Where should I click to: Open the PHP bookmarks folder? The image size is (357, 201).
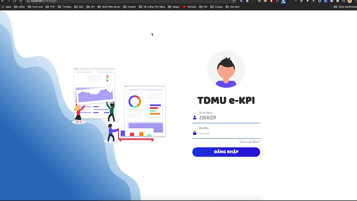50,7
